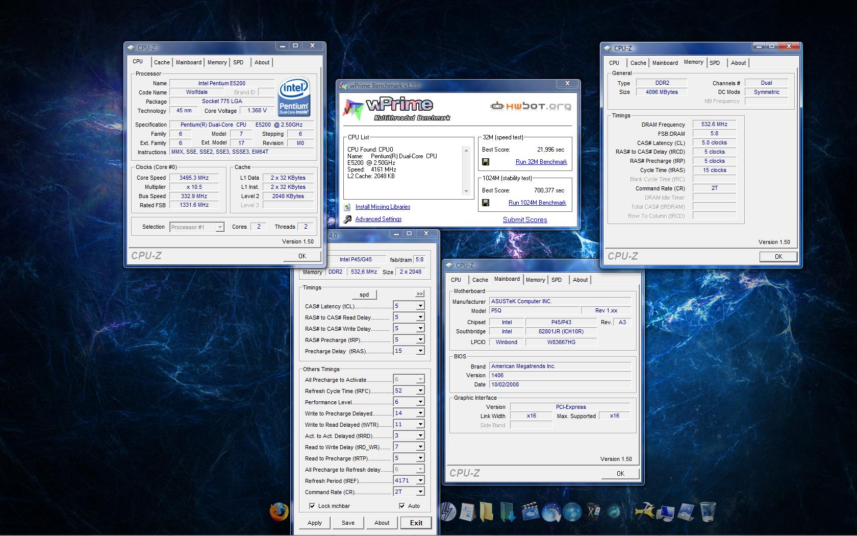The image size is (857, 536).
Task: Toggle the Lock mchbar checkbox
Action: 312,506
